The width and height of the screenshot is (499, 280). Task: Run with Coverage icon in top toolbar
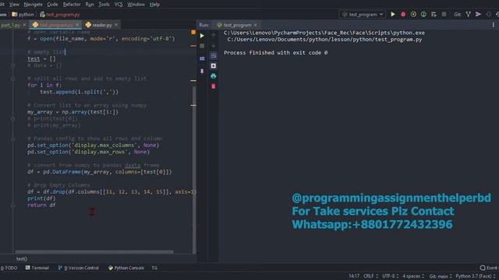pos(413,14)
